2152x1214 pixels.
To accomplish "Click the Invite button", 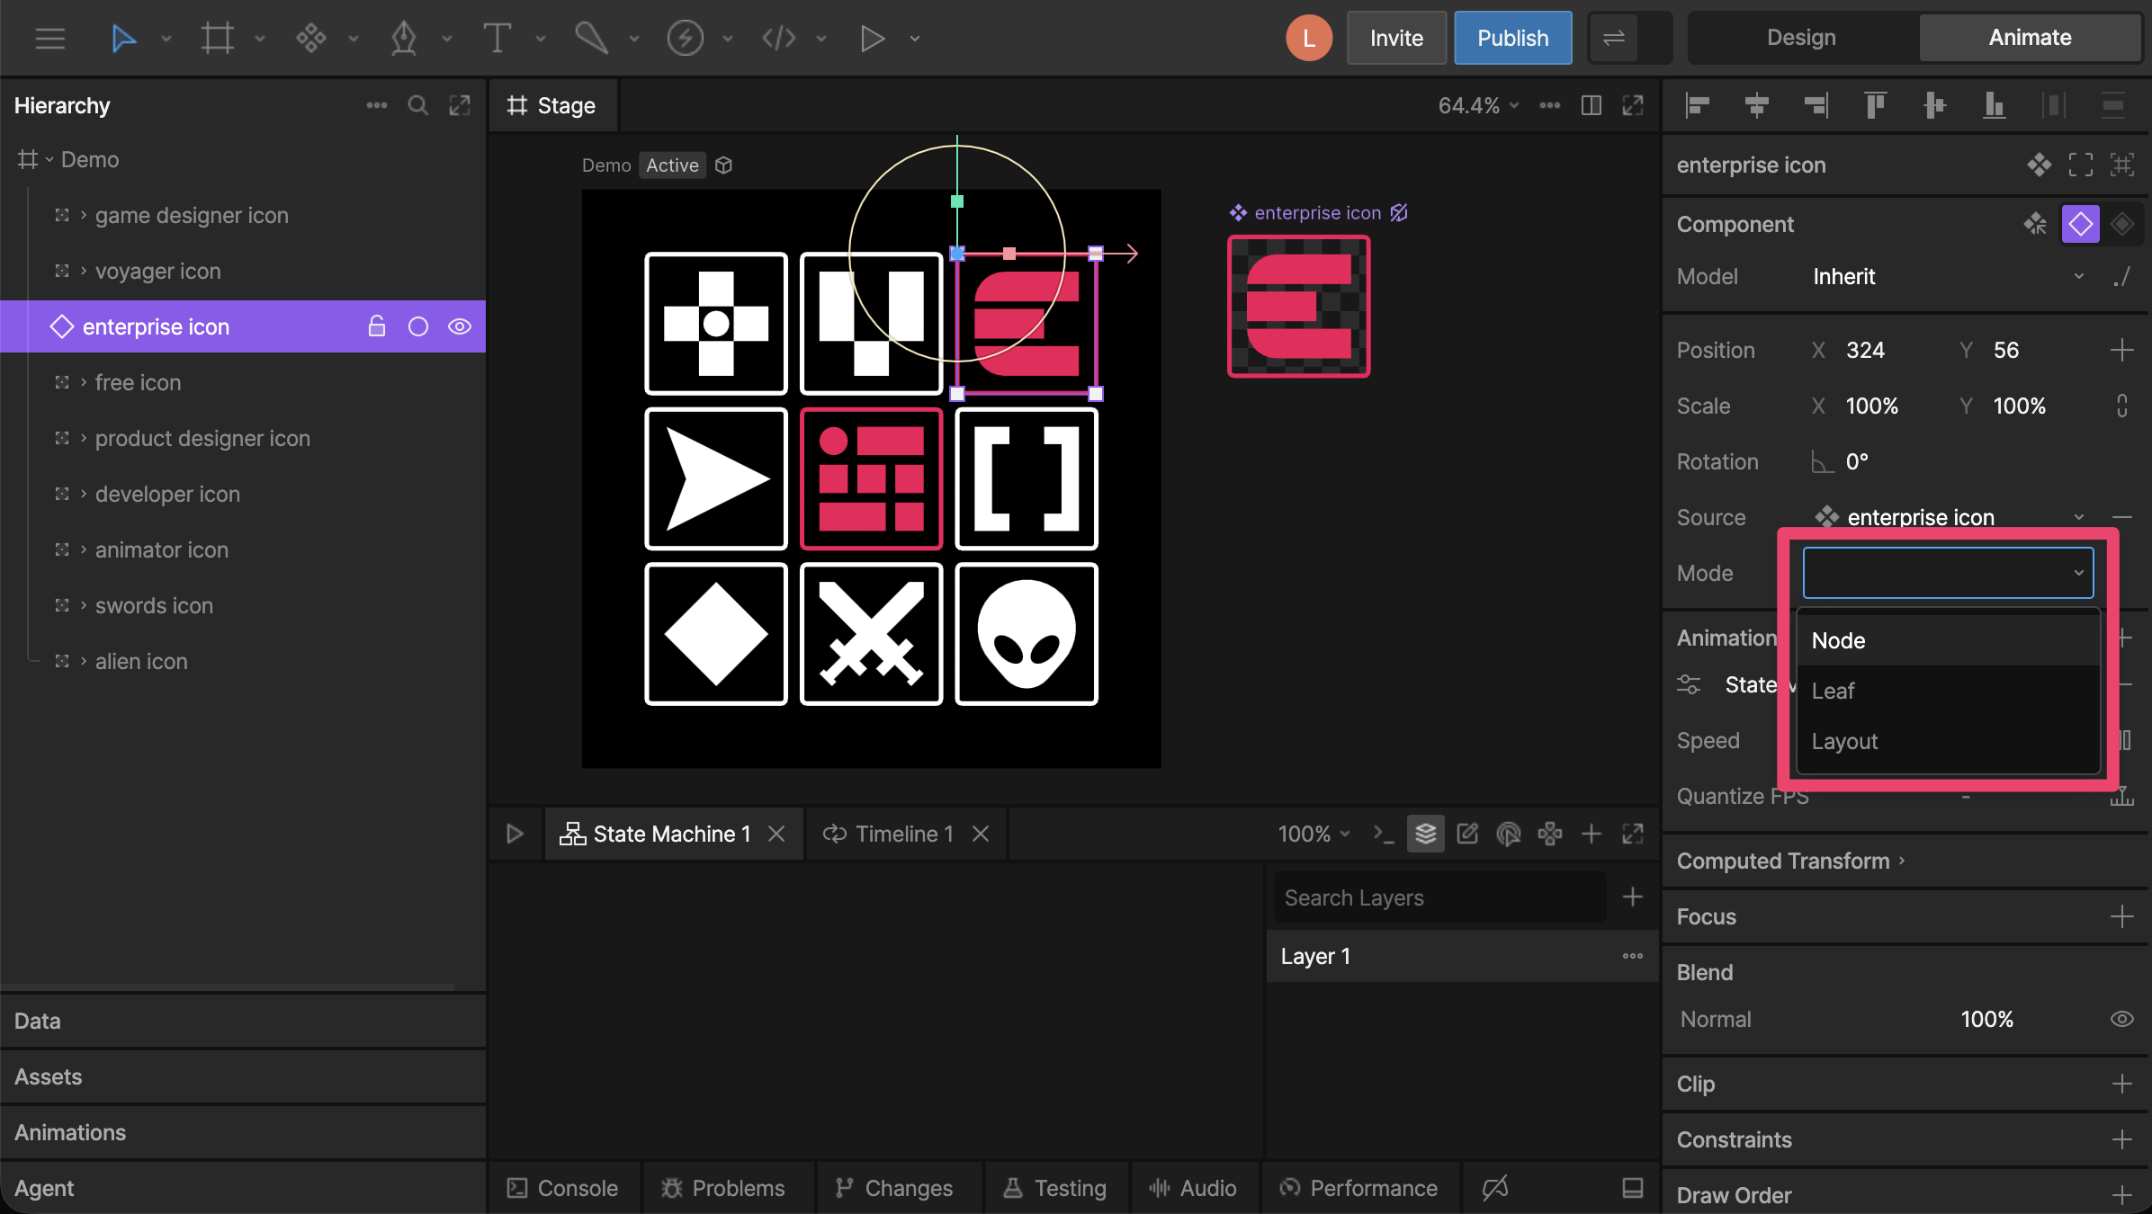I will click(x=1396, y=39).
